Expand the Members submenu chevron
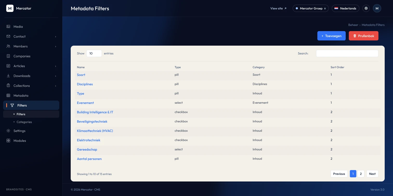 point(56,46)
